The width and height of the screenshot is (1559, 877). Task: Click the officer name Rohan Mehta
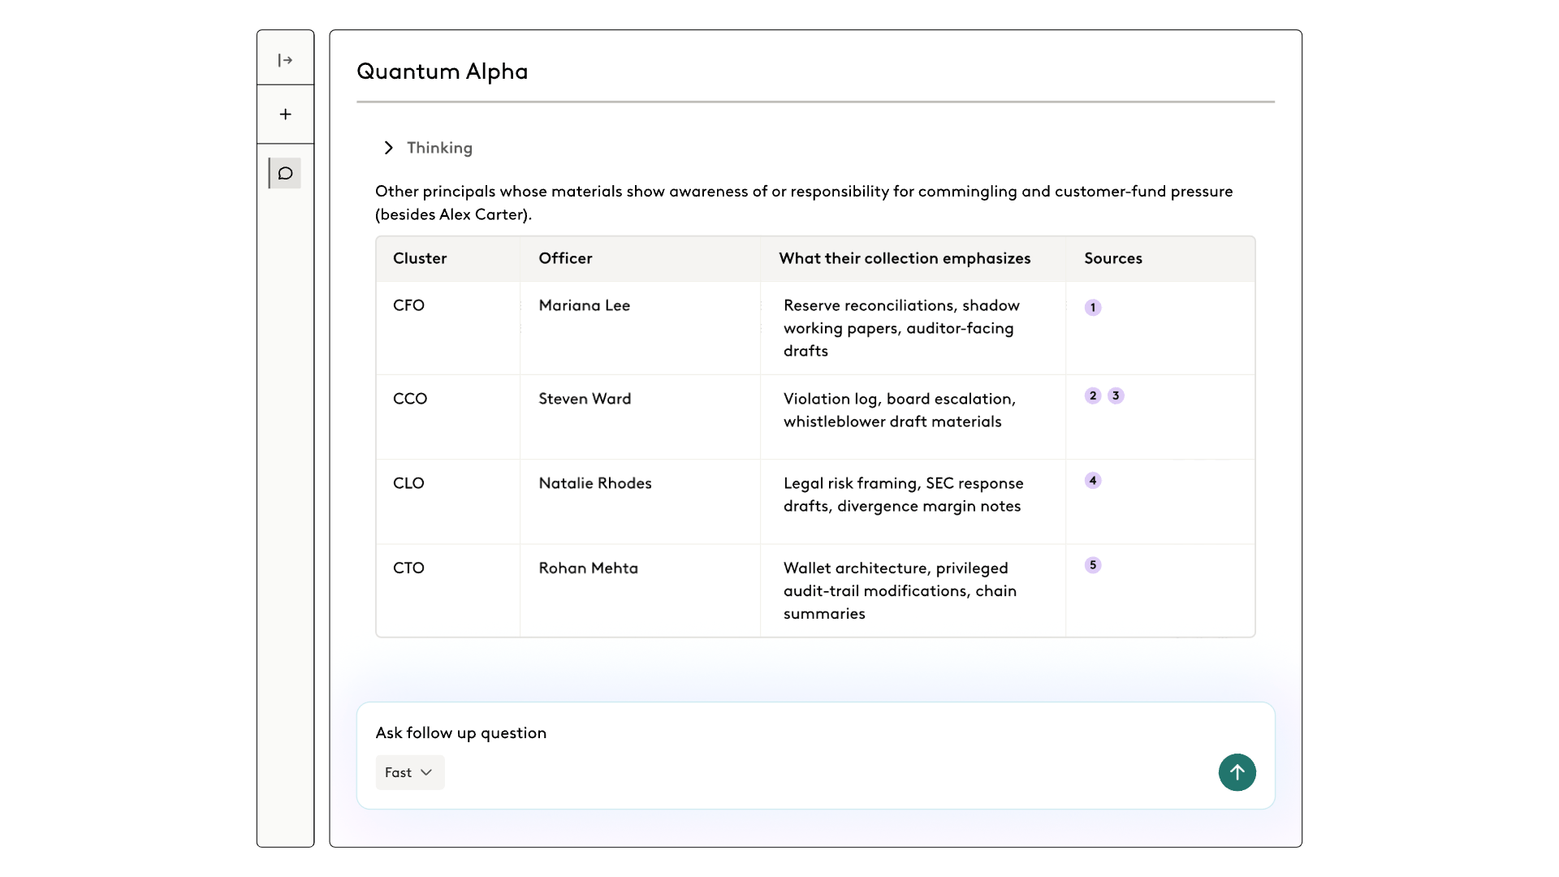[589, 568]
